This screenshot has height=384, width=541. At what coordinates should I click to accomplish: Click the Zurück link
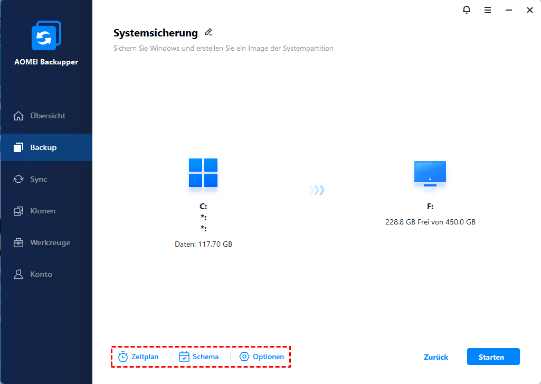(436, 357)
